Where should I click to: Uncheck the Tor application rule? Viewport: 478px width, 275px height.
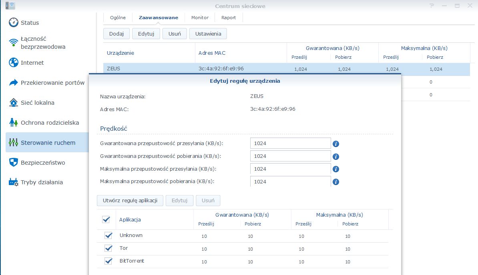click(108, 248)
